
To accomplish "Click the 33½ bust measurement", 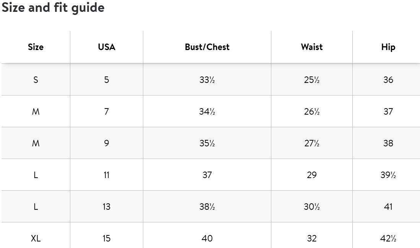I will (207, 80).
